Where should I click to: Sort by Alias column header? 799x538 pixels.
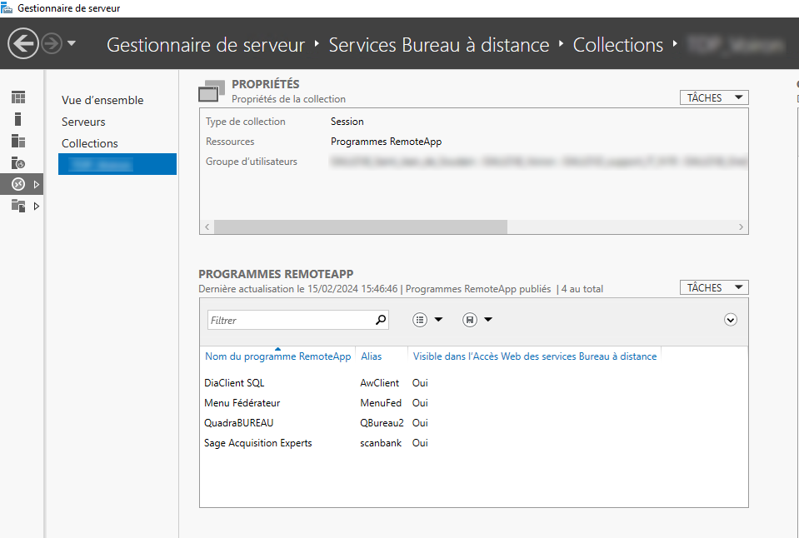click(372, 356)
